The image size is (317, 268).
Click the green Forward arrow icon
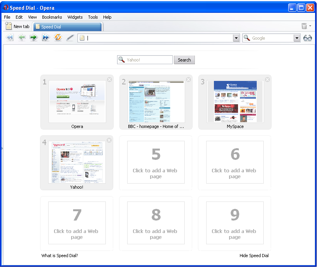[34, 38]
